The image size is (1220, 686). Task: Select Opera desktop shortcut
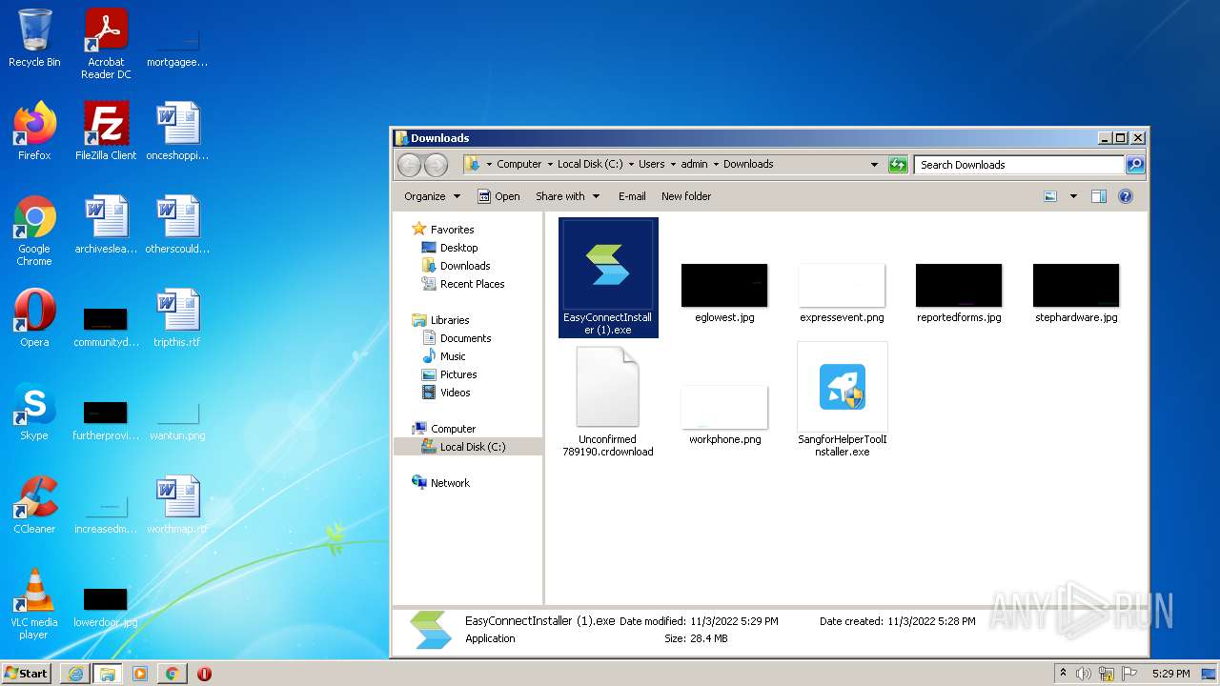coord(34,318)
